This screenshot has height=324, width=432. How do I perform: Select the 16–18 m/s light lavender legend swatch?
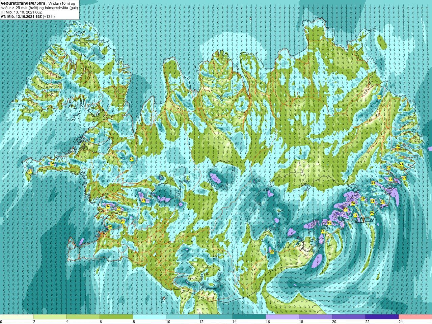point(282,317)
